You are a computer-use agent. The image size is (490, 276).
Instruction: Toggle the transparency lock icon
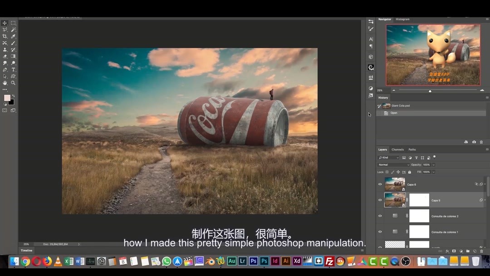click(386, 172)
